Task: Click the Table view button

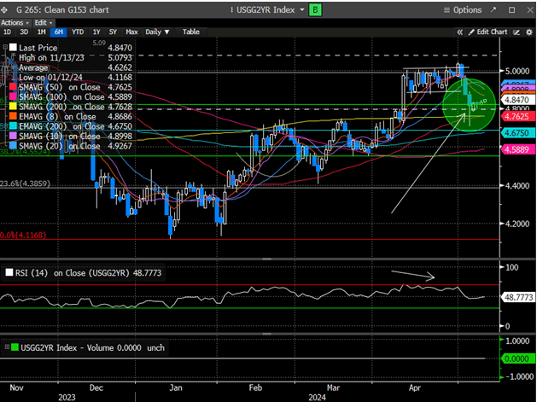Action: click(191, 32)
